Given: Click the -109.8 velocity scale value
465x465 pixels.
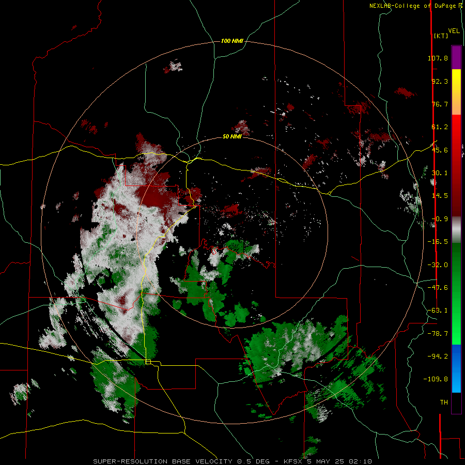Looking at the screenshot, I should point(436,379).
